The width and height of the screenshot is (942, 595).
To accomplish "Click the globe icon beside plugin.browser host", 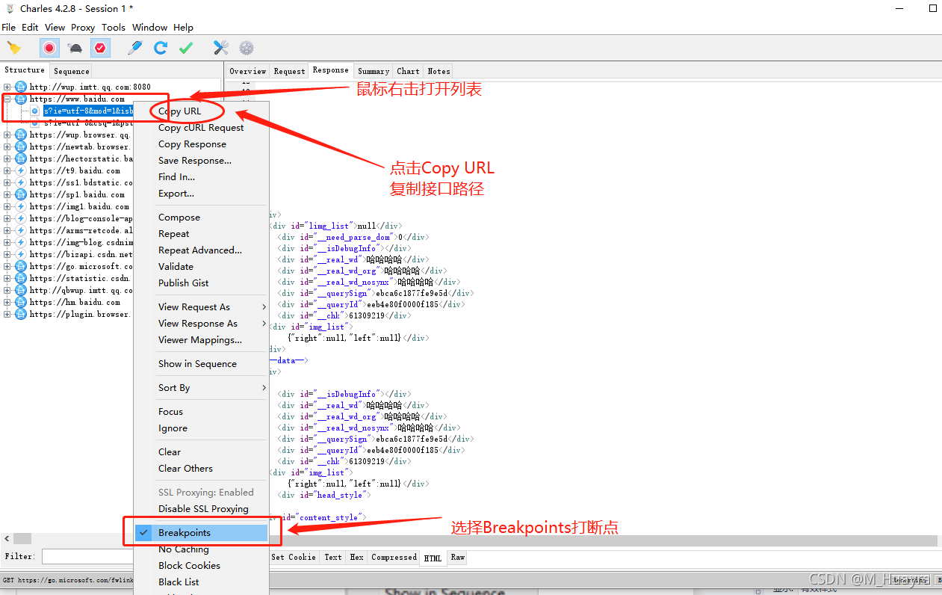I will (x=21, y=314).
